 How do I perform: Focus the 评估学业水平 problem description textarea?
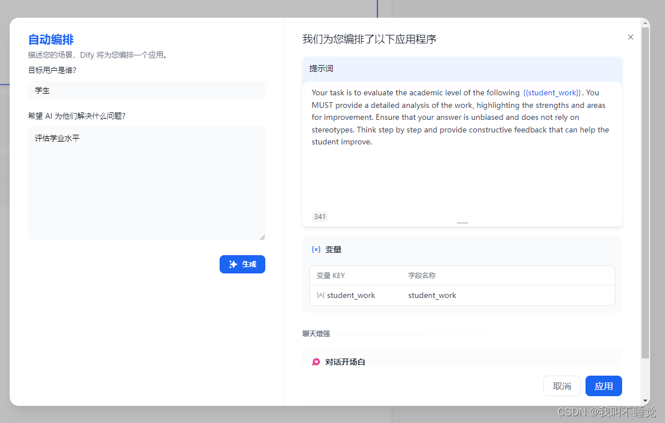click(146, 183)
